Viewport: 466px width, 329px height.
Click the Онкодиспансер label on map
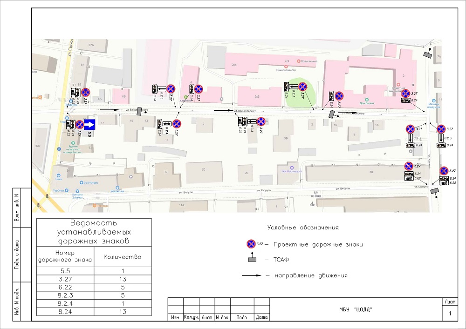pyautogui.click(x=287, y=71)
